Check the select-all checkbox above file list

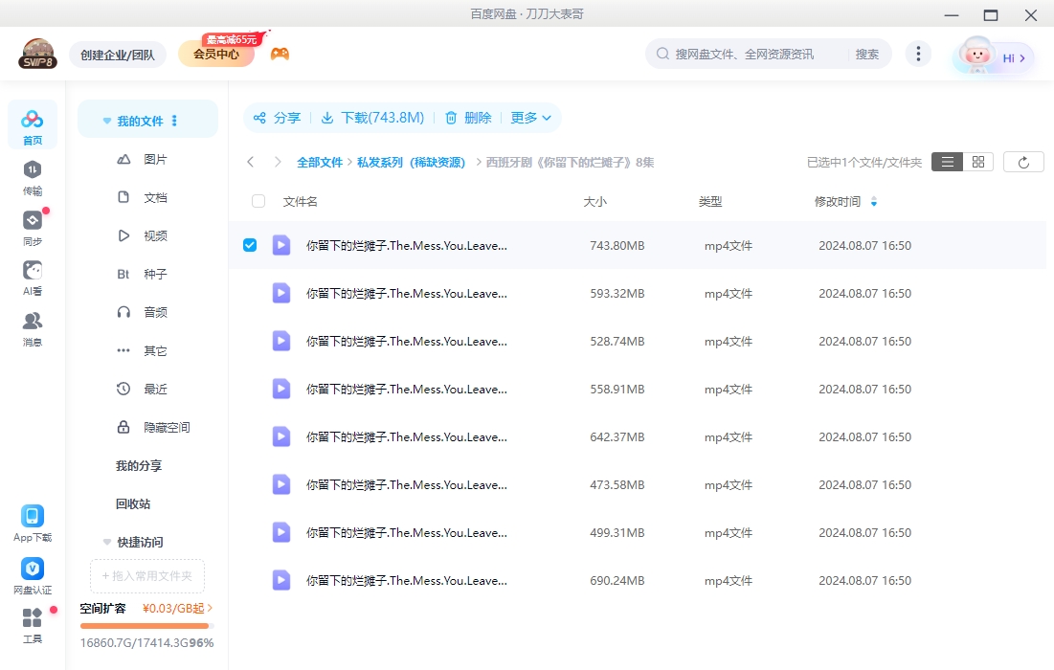pos(257,201)
